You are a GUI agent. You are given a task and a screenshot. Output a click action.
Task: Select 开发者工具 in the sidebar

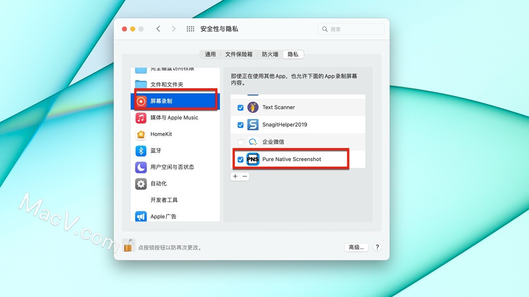(x=164, y=200)
